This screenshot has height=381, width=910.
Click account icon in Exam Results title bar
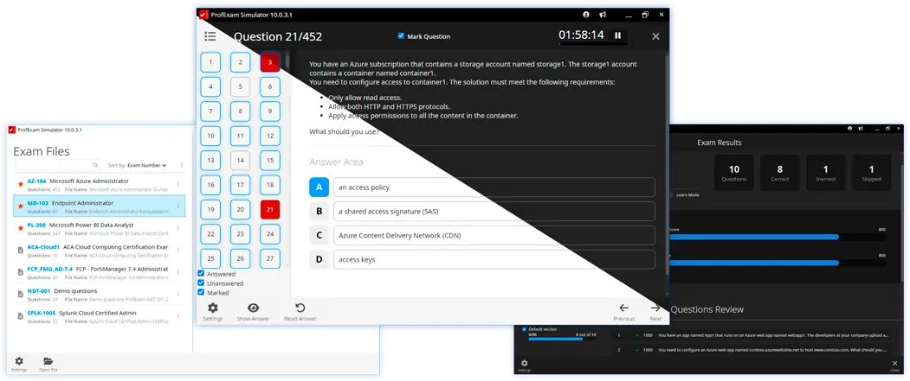pos(849,128)
